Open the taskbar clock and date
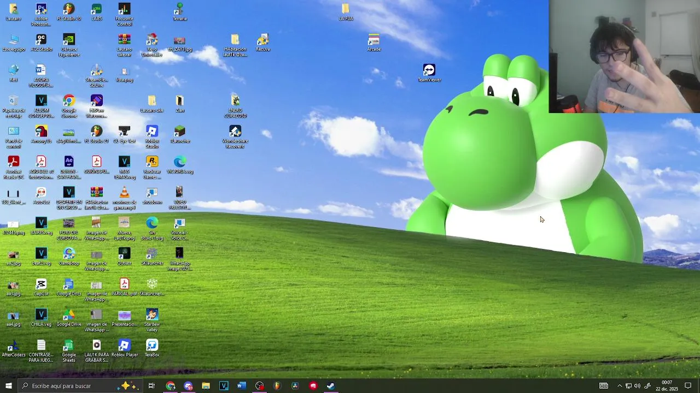 point(667,386)
